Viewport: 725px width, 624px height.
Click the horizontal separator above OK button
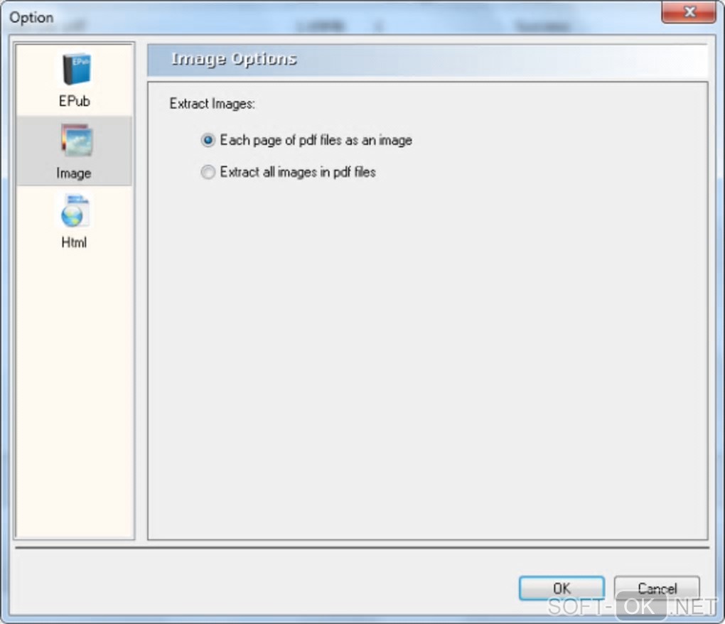pyautogui.click(x=362, y=548)
